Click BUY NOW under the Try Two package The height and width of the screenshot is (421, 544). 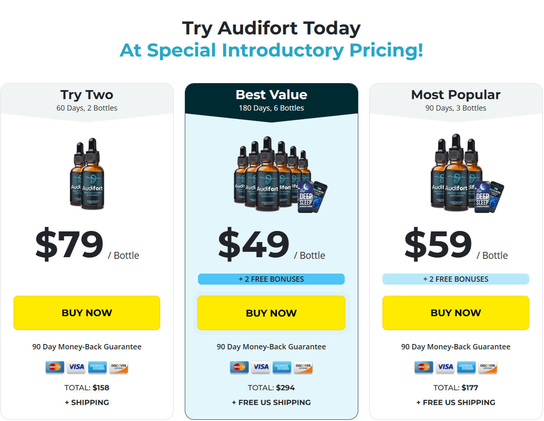point(86,312)
